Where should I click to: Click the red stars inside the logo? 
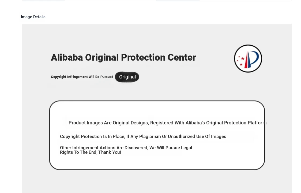click(240, 61)
